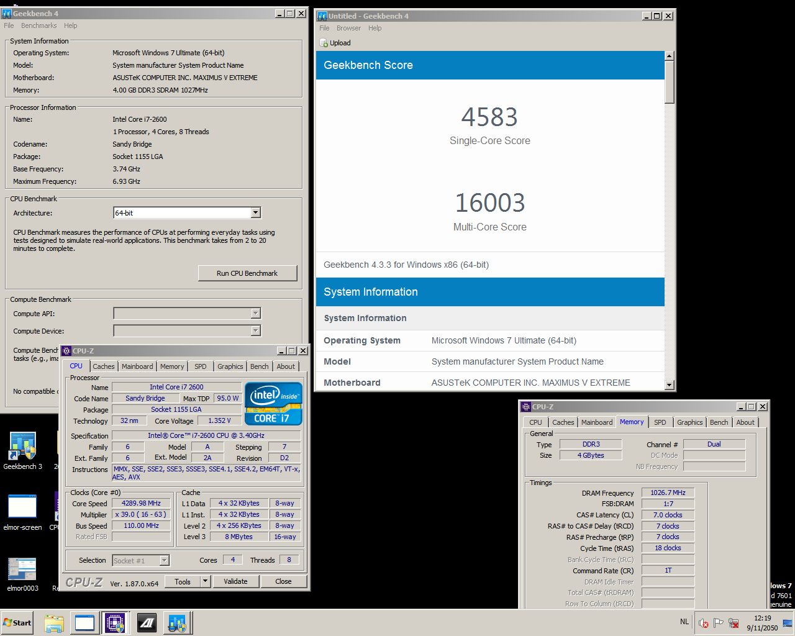Screen dimensions: 795x636
Task: Click the Untitled Geekbench 4 title bar icon
Action: pos(322,16)
